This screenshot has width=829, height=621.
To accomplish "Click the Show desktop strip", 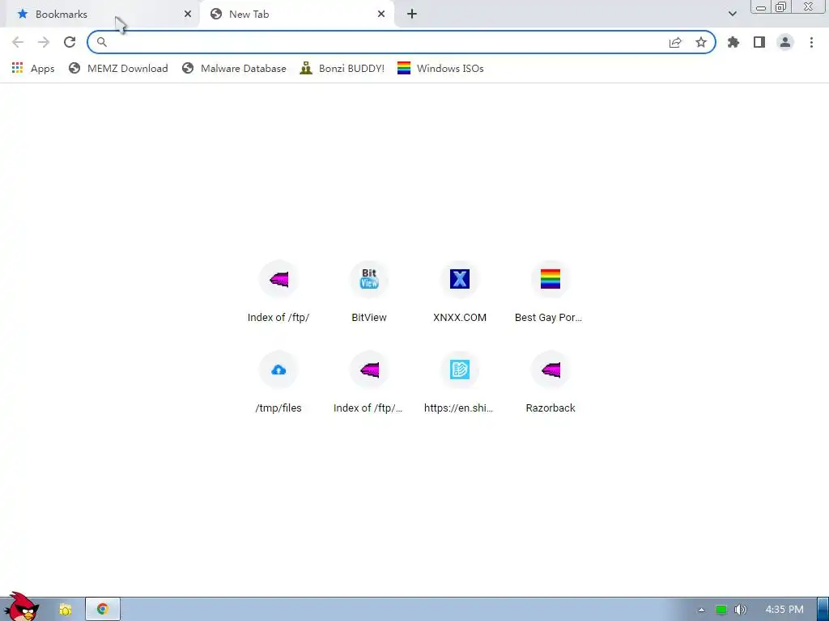I will click(823, 610).
